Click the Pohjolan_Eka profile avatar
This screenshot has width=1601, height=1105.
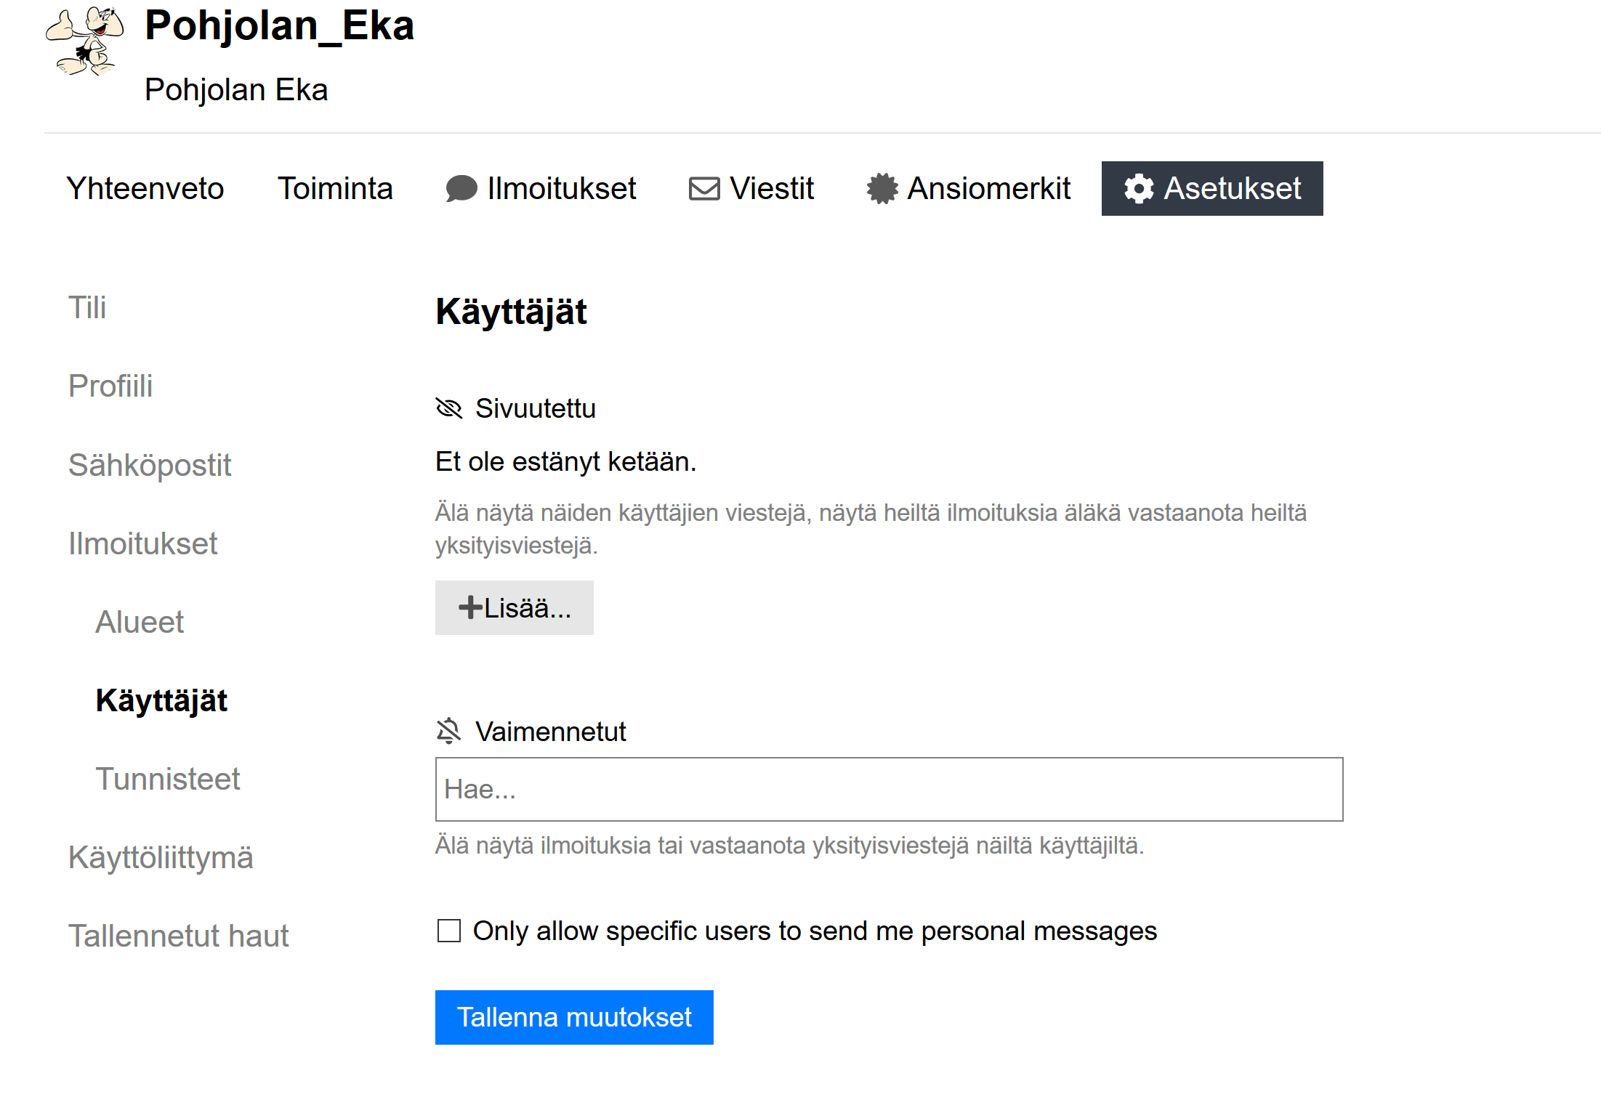pos(85,41)
